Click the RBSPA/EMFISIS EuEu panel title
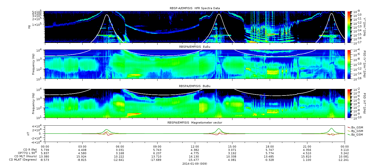The width and height of the screenshot is (370, 168). [195, 47]
